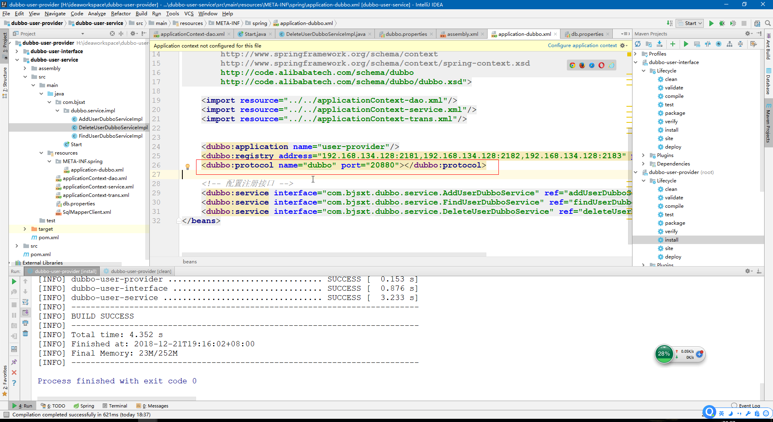Click the Debug bug icon in main toolbar
Screen dimensions: 773x422
pyautogui.click(x=722, y=23)
